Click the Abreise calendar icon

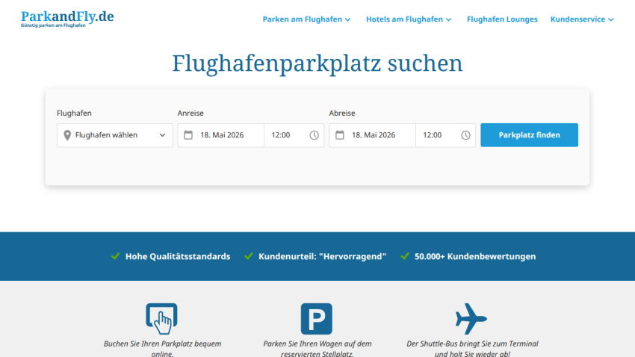point(340,134)
